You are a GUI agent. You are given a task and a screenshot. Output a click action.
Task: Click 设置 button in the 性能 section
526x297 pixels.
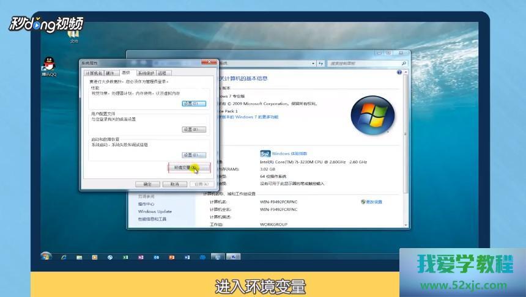tap(193, 103)
